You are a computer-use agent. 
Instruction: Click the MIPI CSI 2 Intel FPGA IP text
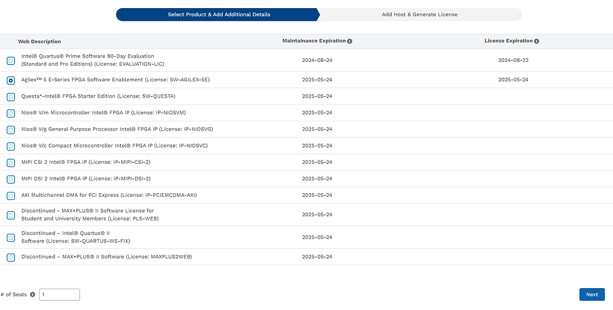point(86,162)
